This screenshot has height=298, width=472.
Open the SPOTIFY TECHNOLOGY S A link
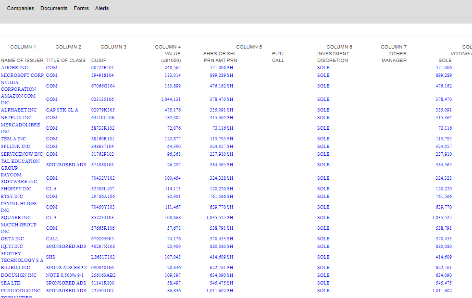pyautogui.click(x=22, y=257)
